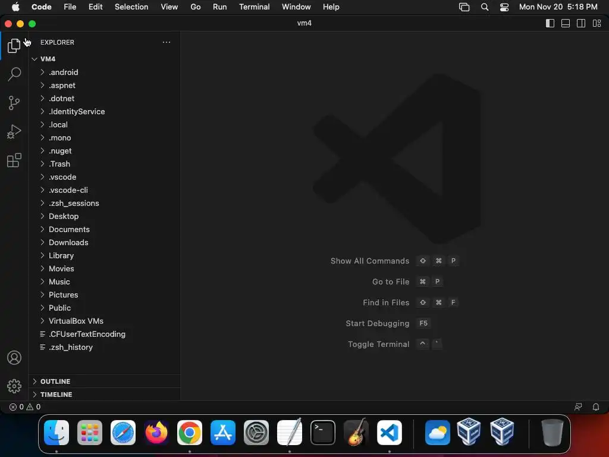This screenshot has width=609, height=457.
Task: Launch Safari from the Dock
Action: (x=123, y=433)
